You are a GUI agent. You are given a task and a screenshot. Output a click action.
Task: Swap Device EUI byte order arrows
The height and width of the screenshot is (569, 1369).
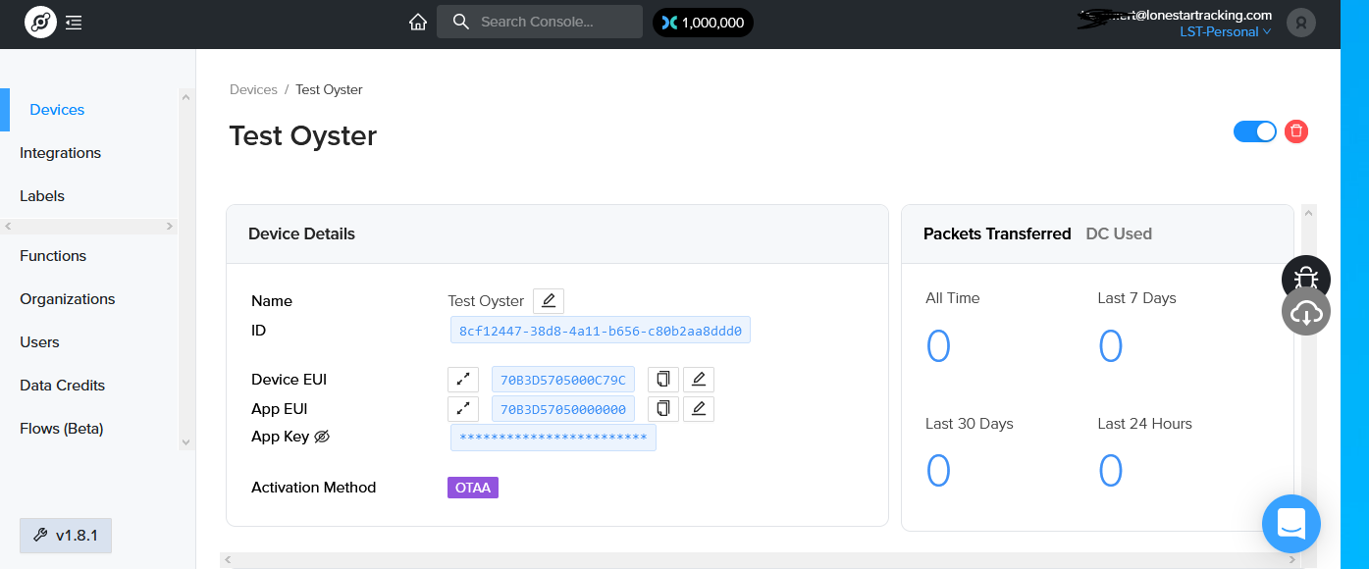(x=463, y=380)
